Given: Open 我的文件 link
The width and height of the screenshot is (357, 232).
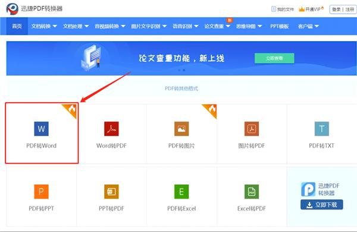Looking at the screenshot, I should tap(285, 10).
